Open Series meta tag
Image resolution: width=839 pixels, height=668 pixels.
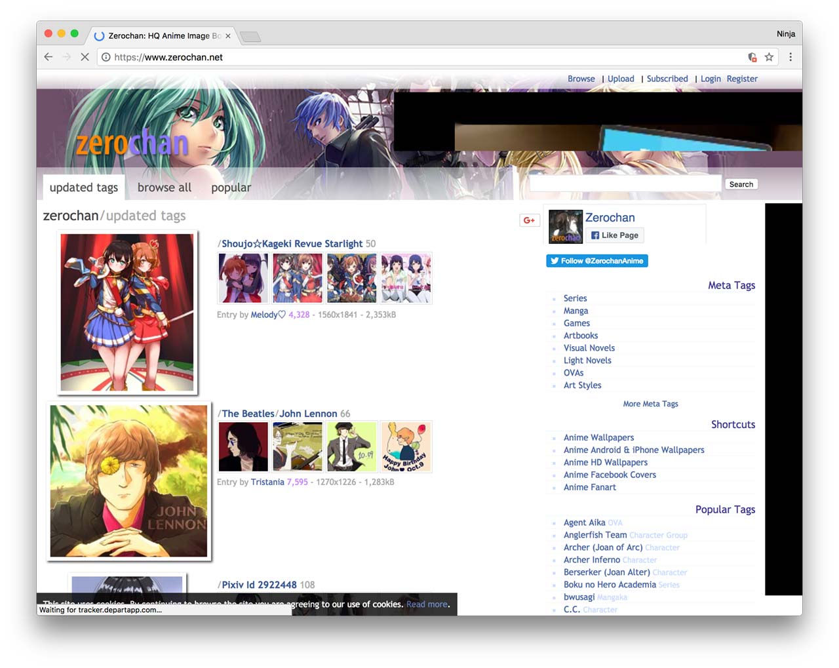tap(576, 298)
